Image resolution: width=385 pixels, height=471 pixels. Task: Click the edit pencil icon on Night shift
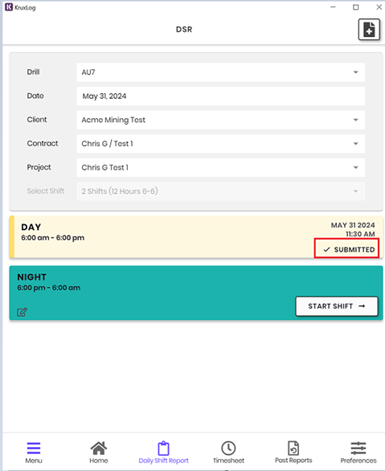point(22,312)
